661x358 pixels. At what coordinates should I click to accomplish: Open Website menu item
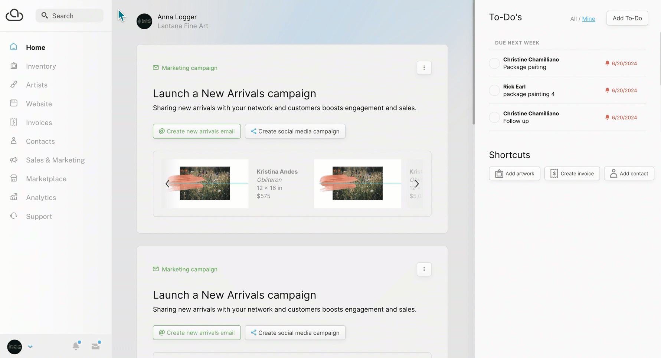39,104
